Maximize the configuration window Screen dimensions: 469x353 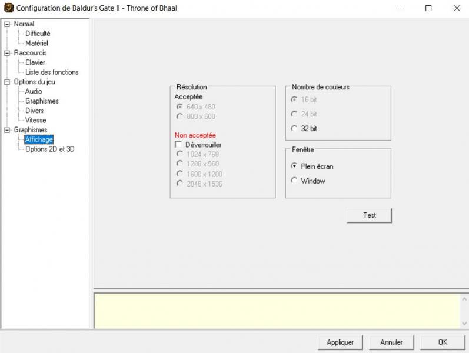[428, 8]
